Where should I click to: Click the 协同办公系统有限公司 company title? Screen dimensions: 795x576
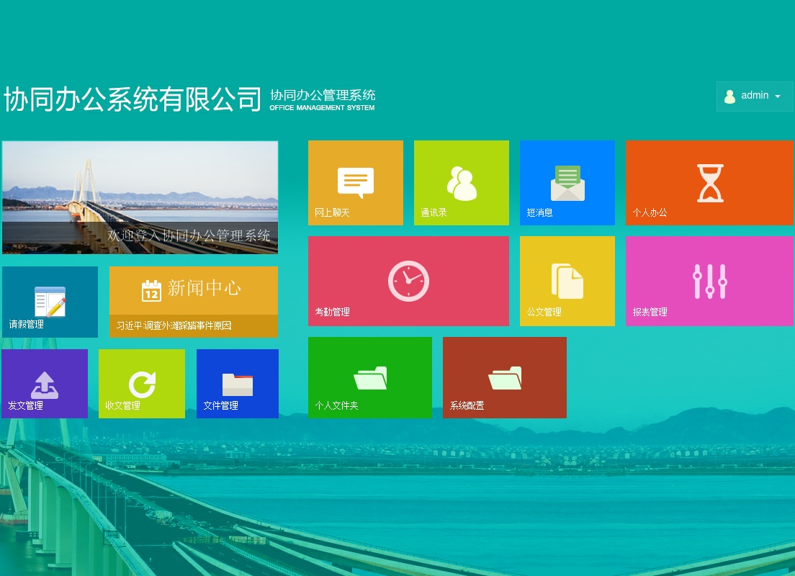coord(132,99)
